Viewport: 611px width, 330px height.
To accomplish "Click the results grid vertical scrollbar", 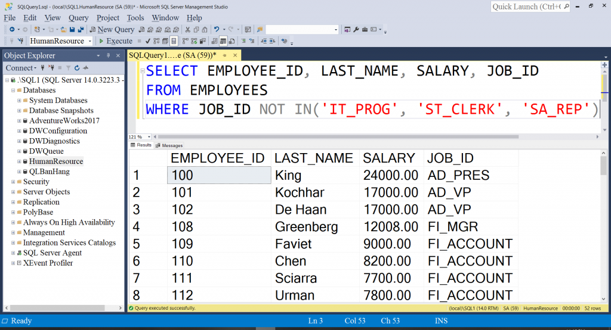I will 603,226.
